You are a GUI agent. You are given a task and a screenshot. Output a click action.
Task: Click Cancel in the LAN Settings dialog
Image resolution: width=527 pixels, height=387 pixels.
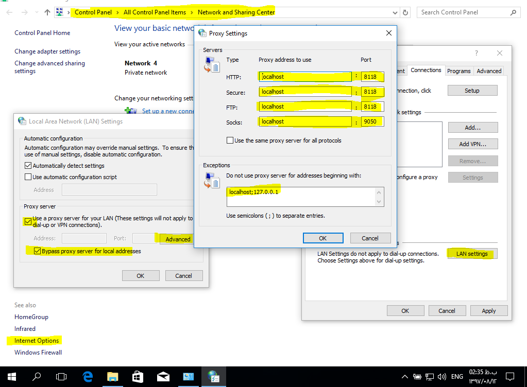[x=183, y=275]
